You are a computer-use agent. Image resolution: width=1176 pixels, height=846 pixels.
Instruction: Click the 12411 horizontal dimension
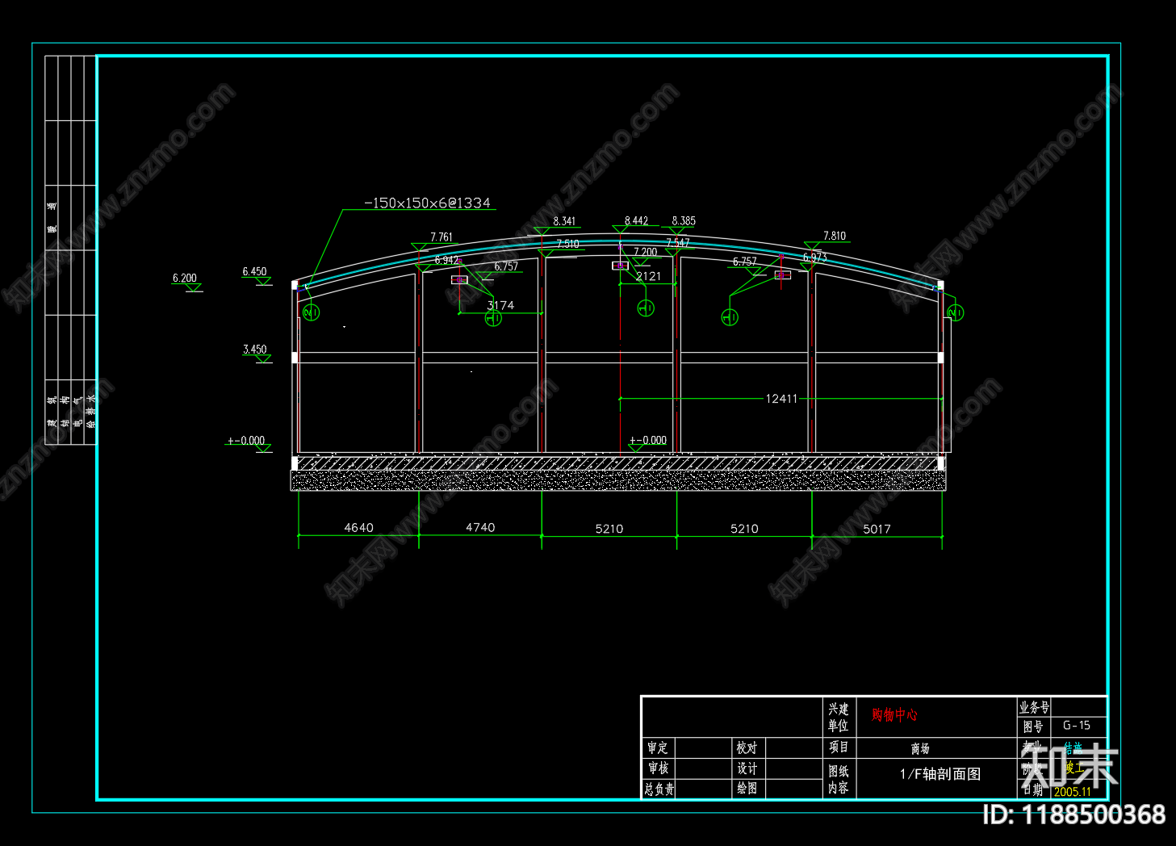781,399
